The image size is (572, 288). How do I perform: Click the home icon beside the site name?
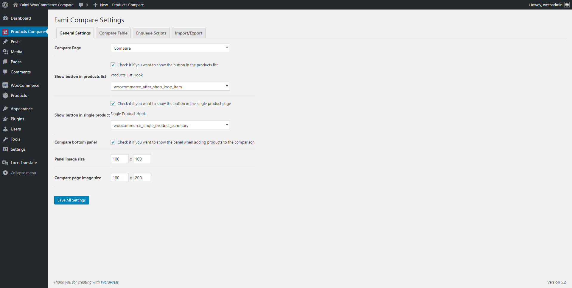(x=15, y=5)
